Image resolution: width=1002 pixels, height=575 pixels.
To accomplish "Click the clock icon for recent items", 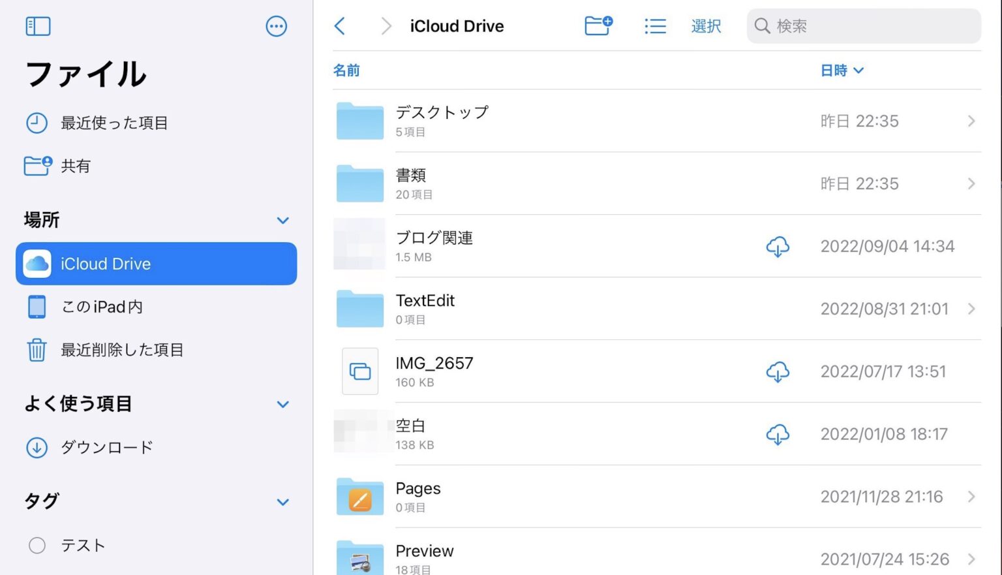I will pos(37,123).
